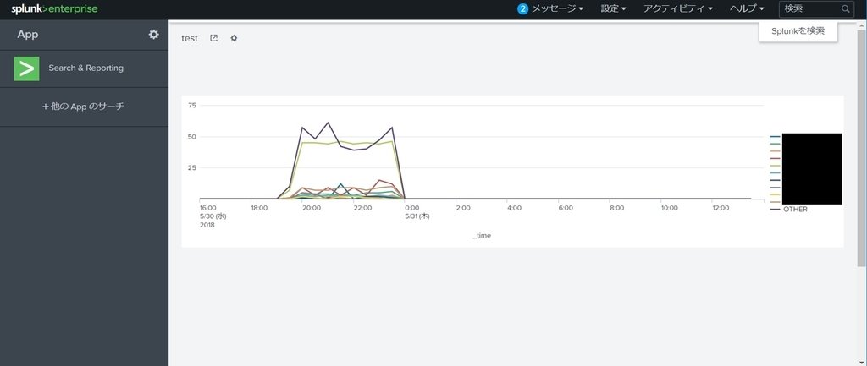Click the 他の App のサーチ link
The width and height of the screenshot is (867, 366).
pyautogui.click(x=84, y=107)
